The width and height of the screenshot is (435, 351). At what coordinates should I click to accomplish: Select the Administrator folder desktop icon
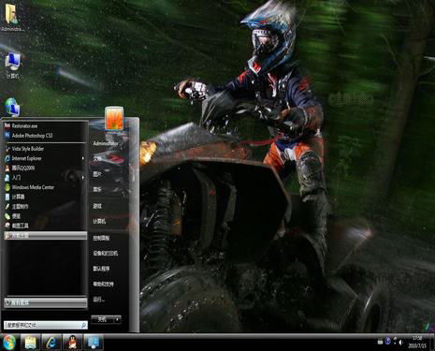(x=12, y=17)
